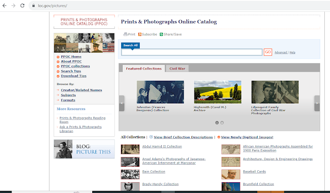Go to PPOC Home in sidebar

coord(71,57)
